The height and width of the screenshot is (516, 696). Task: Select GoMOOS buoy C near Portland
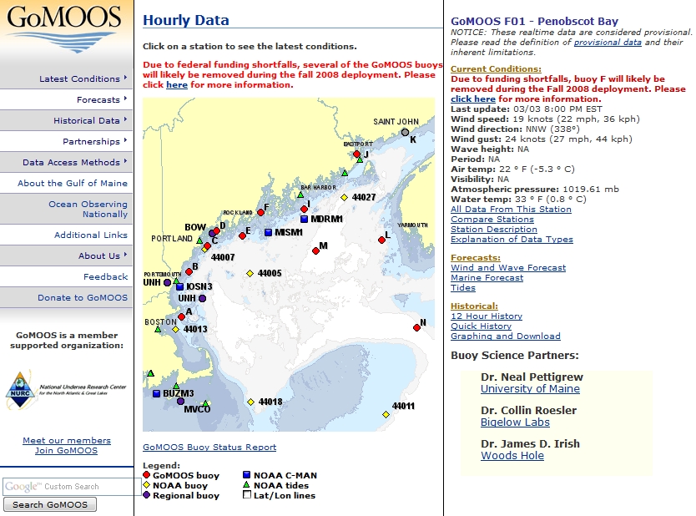(207, 246)
